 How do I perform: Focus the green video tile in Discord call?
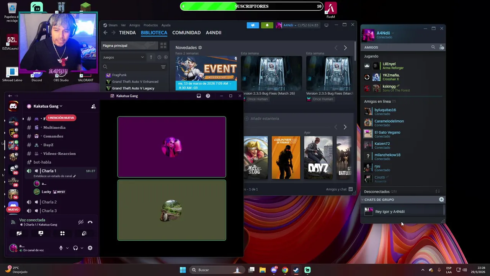(x=171, y=210)
